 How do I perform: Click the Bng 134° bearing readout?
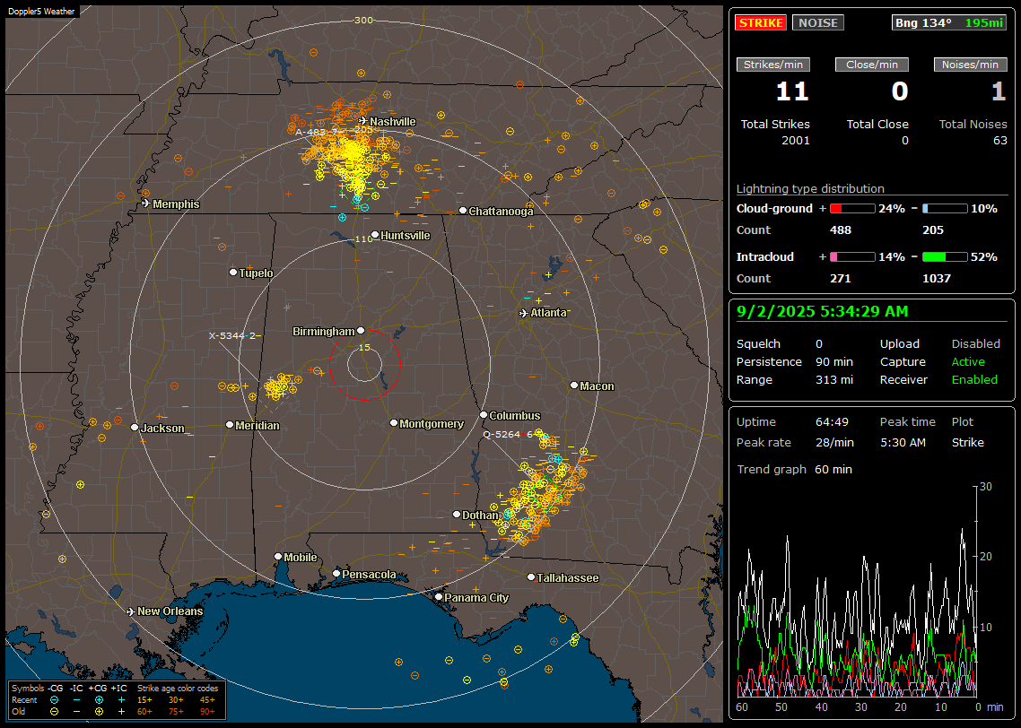[x=922, y=22]
